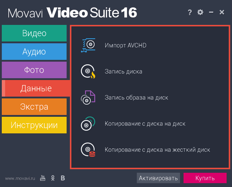
Task: Click the disc-to-disc copy icon
Action: coord(88,123)
